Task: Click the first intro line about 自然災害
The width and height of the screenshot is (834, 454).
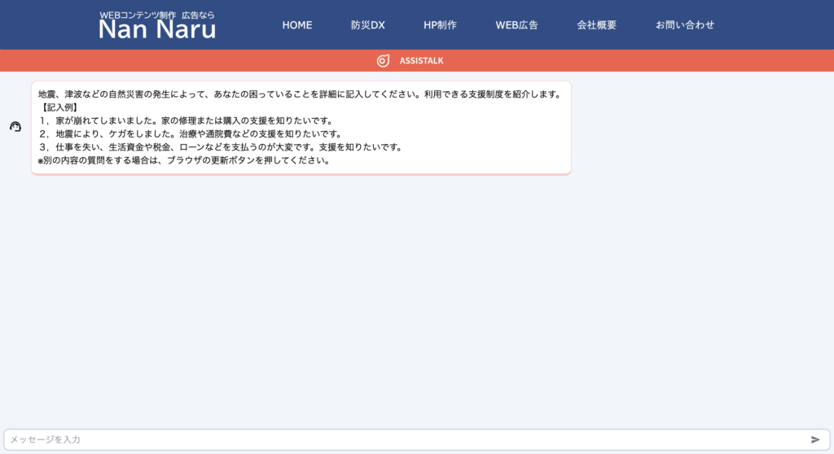Action: point(299,94)
